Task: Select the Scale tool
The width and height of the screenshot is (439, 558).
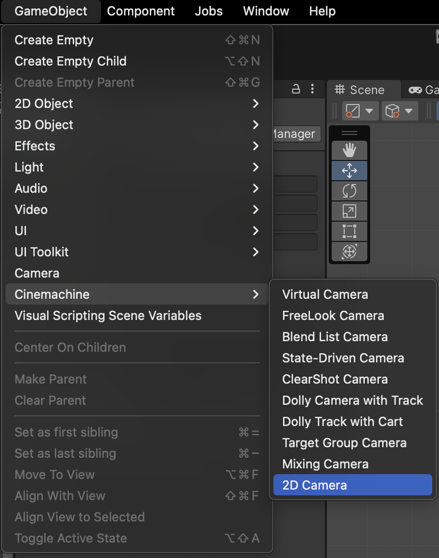Action: [x=349, y=211]
